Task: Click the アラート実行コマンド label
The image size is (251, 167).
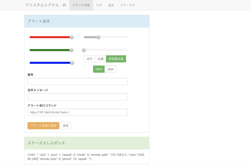Action: [x=42, y=105]
